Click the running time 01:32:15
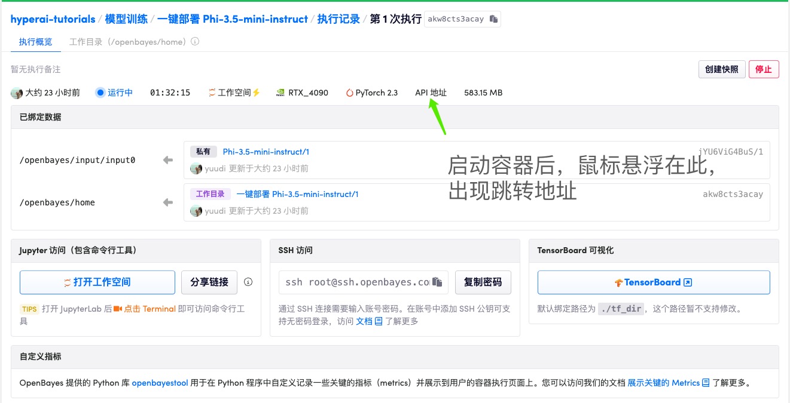 [170, 93]
